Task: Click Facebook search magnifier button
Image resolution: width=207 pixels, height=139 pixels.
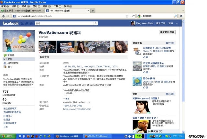Action: tap(96, 23)
